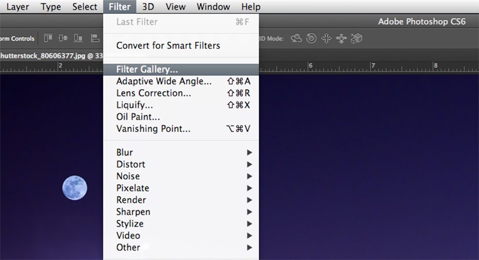Image resolution: width=479 pixels, height=260 pixels.
Task: Open the Liquify filter
Action: (135, 105)
